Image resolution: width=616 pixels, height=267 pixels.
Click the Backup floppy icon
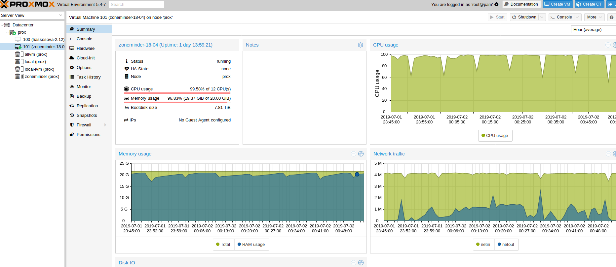coord(72,96)
